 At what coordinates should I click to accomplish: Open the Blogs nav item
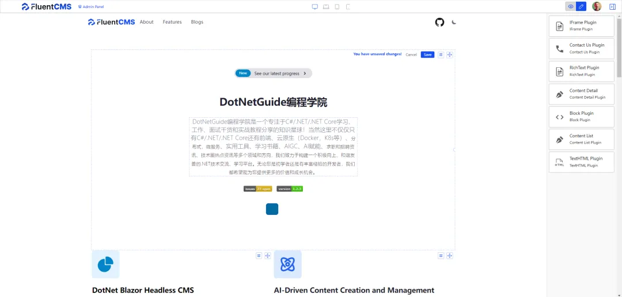coord(197,22)
